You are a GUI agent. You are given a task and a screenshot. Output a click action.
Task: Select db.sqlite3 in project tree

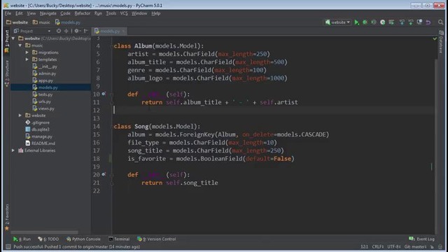[37, 129]
